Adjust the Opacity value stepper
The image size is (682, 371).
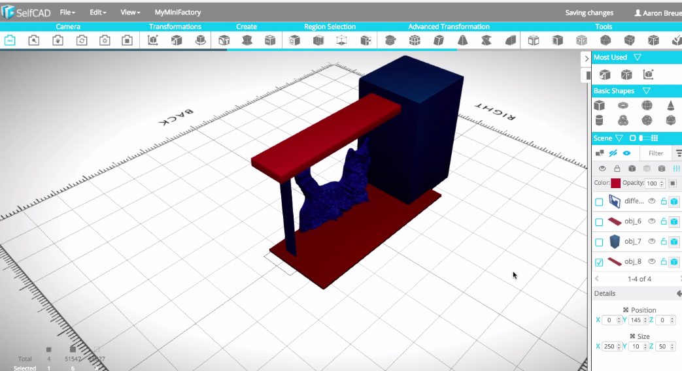pos(662,184)
